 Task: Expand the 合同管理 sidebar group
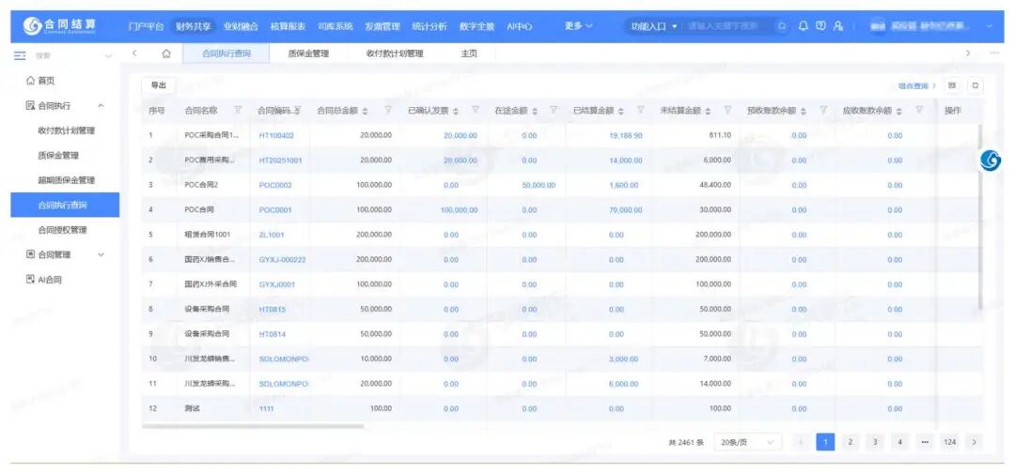[101, 254]
